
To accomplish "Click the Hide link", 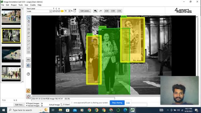I will (x=128, y=103).
